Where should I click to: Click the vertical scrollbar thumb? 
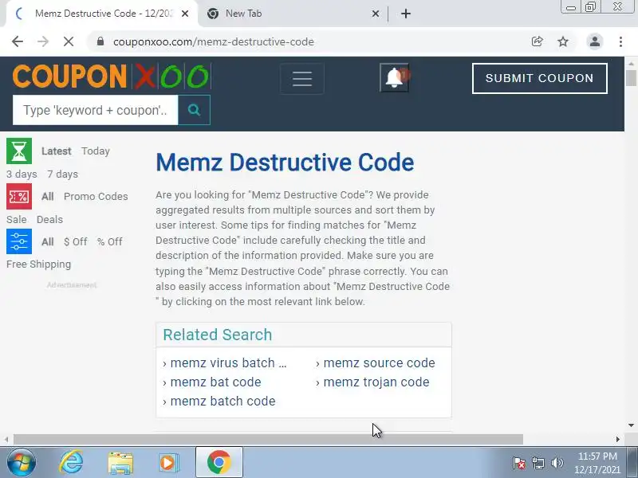[x=631, y=78]
